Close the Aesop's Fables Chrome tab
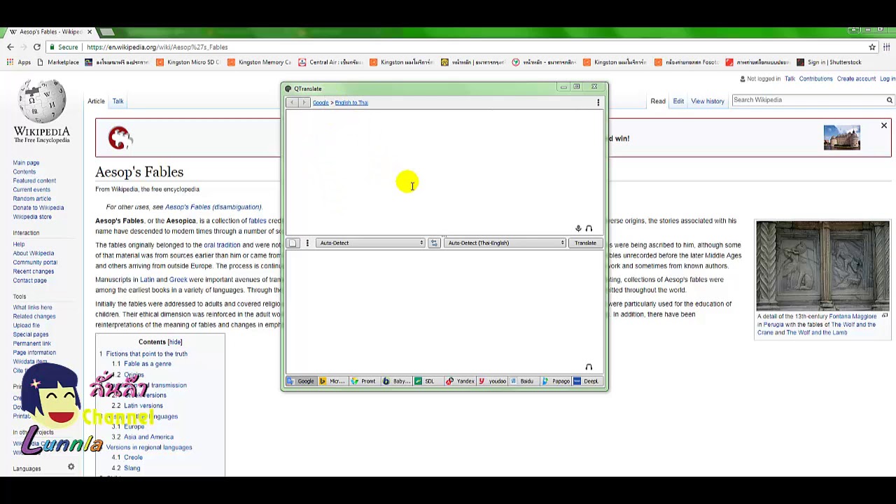This screenshot has height=504, width=896. pos(90,31)
